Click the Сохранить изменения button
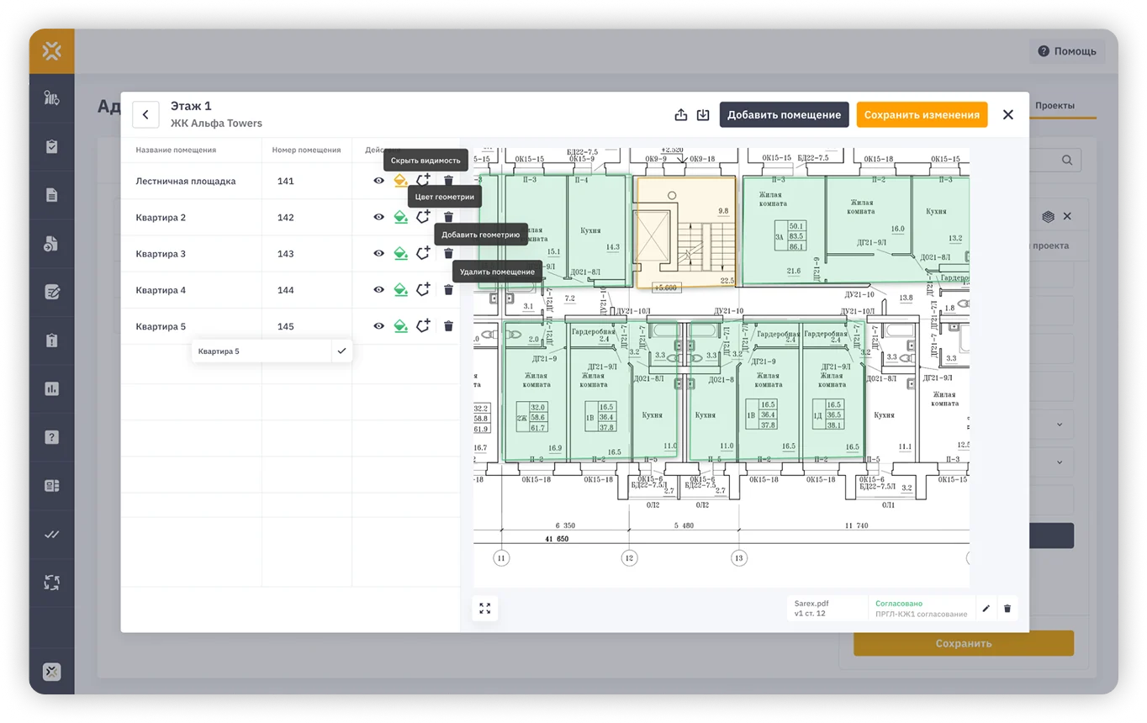This screenshot has height=723, width=1147. point(922,115)
